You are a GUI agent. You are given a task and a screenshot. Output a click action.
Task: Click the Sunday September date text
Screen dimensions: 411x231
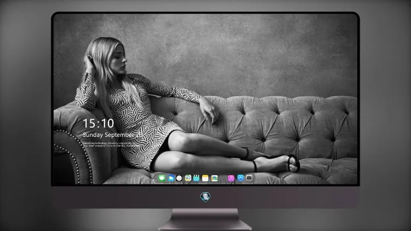(113, 135)
